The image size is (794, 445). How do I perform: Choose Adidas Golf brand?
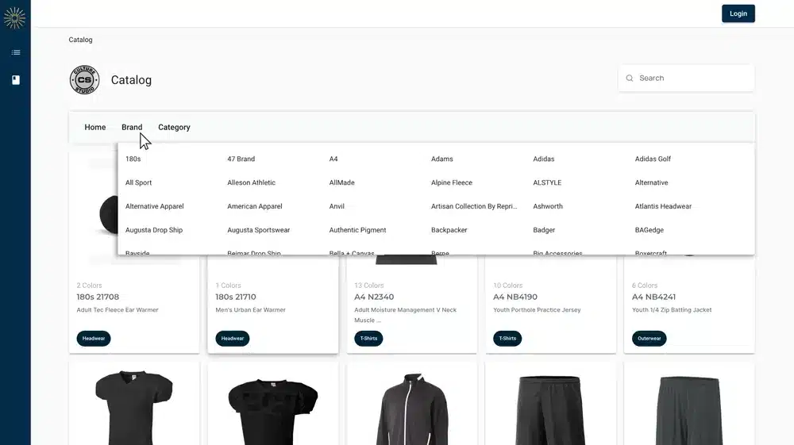point(653,159)
